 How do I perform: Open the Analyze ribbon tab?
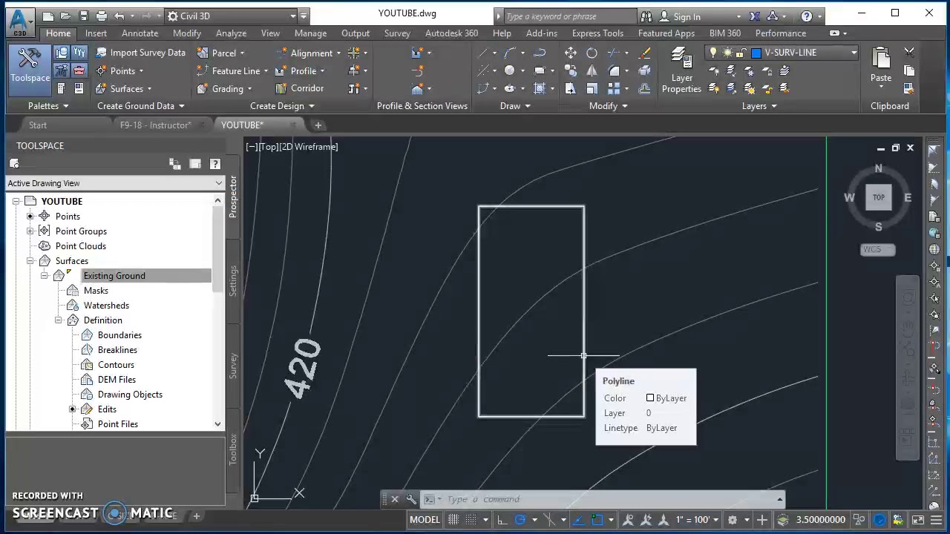click(231, 33)
